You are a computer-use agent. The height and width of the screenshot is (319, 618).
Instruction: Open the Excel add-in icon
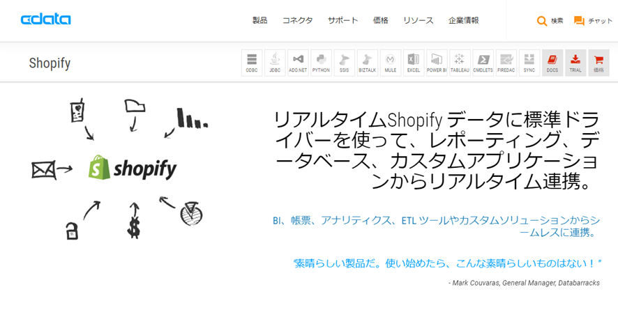[414, 63]
